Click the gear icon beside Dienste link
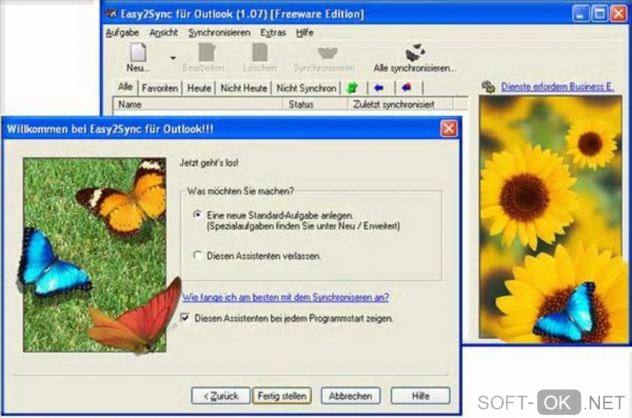The image size is (632, 418). click(488, 87)
